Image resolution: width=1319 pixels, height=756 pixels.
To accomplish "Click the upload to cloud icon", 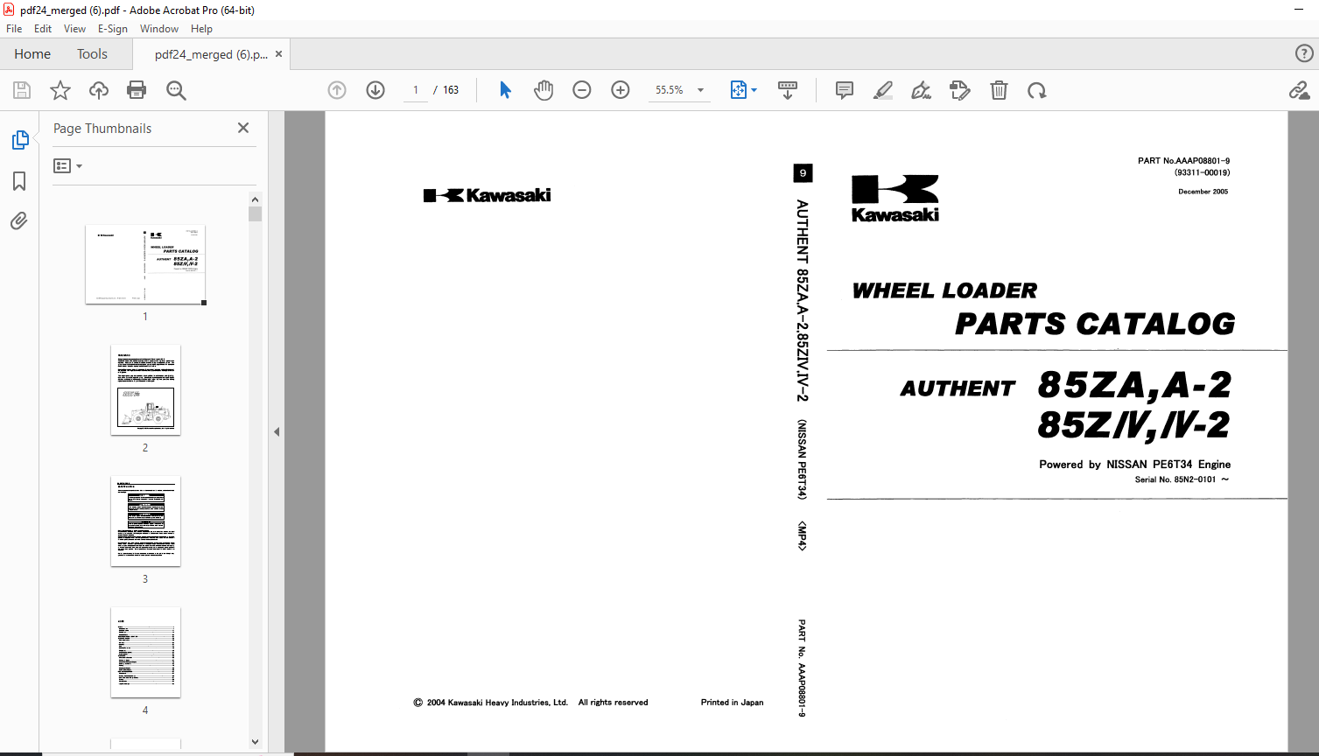I will point(99,90).
